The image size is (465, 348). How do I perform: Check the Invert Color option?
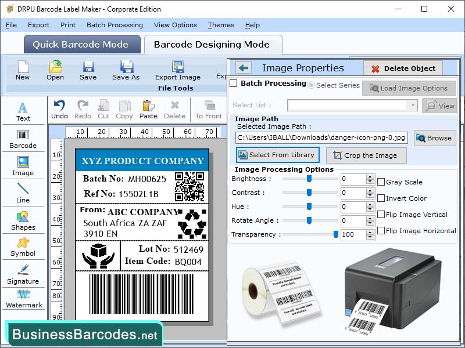coord(381,198)
